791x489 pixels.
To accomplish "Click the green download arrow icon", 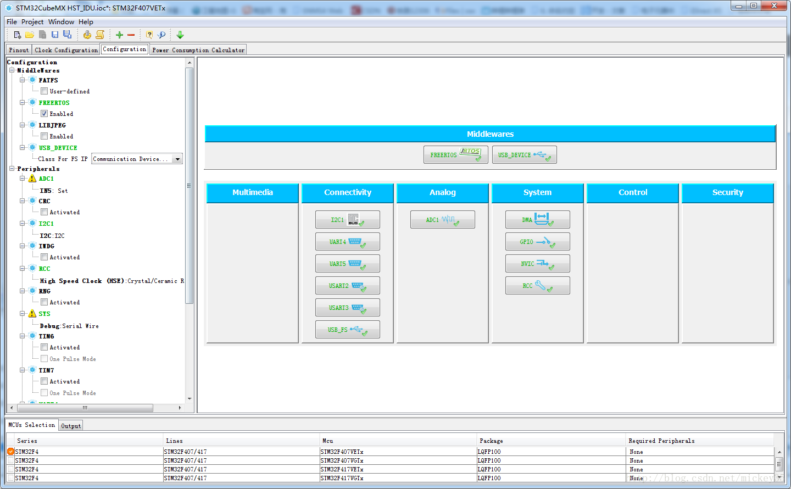I will (x=180, y=35).
